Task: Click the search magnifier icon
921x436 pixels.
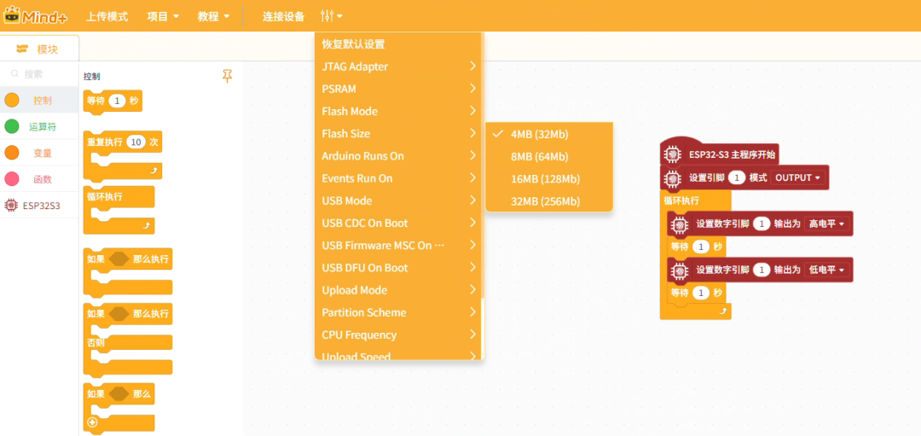Action: [15, 74]
